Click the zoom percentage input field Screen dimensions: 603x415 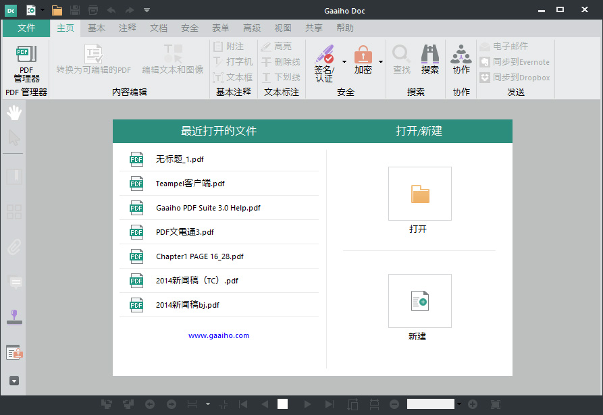click(x=431, y=404)
